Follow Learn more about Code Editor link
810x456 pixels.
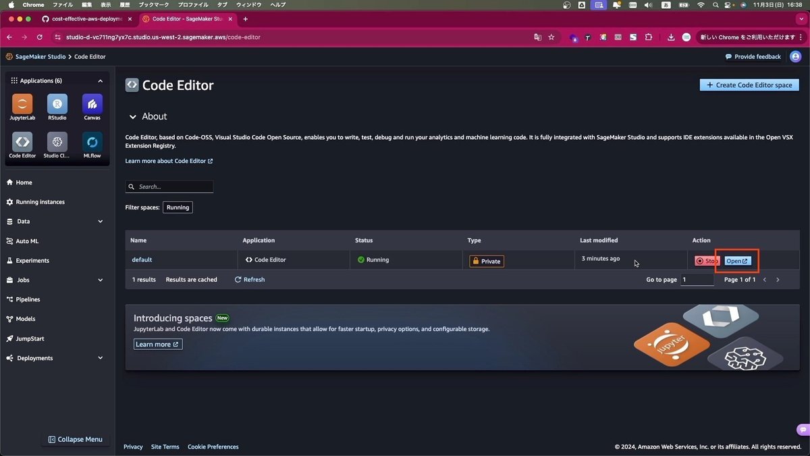pyautogui.click(x=169, y=161)
